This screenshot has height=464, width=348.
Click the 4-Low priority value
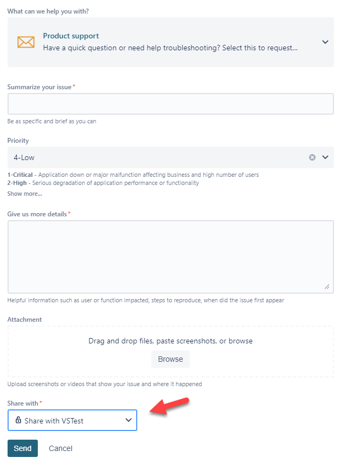tap(24, 157)
